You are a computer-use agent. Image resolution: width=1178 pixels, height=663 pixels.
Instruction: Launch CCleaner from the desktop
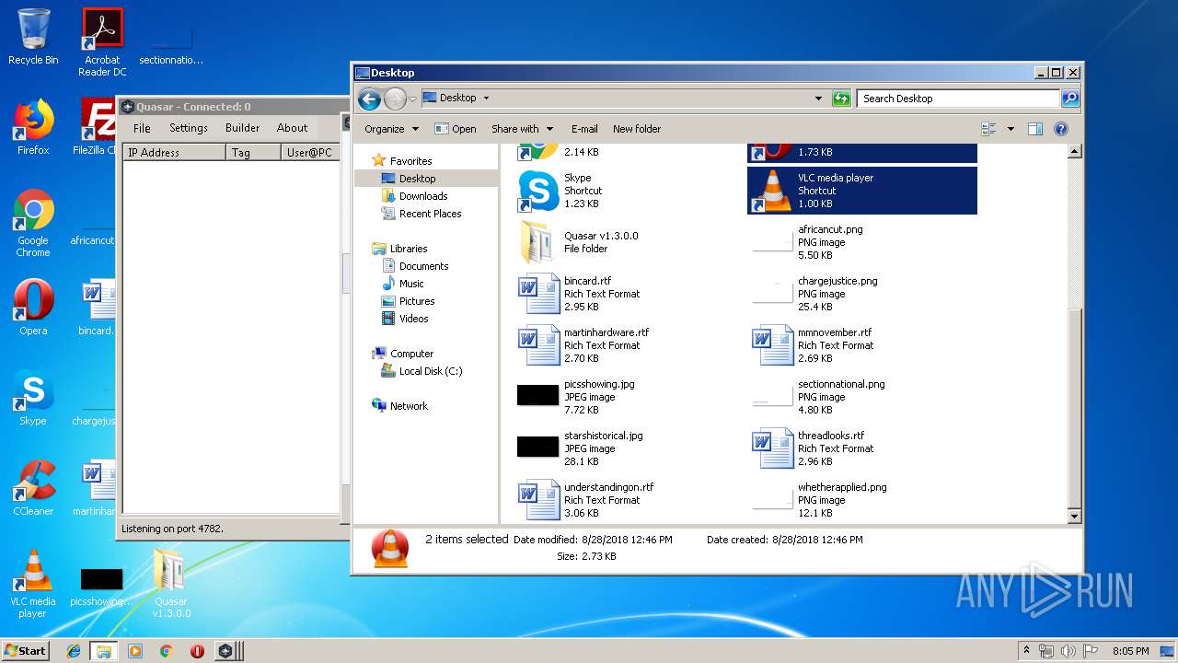[x=33, y=488]
